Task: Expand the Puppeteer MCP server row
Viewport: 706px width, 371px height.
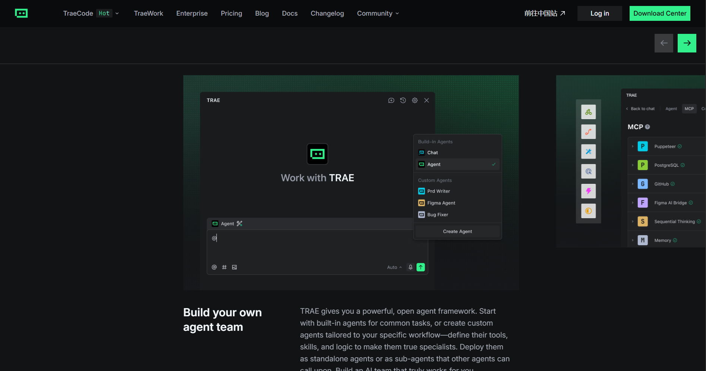Action: [667, 147]
